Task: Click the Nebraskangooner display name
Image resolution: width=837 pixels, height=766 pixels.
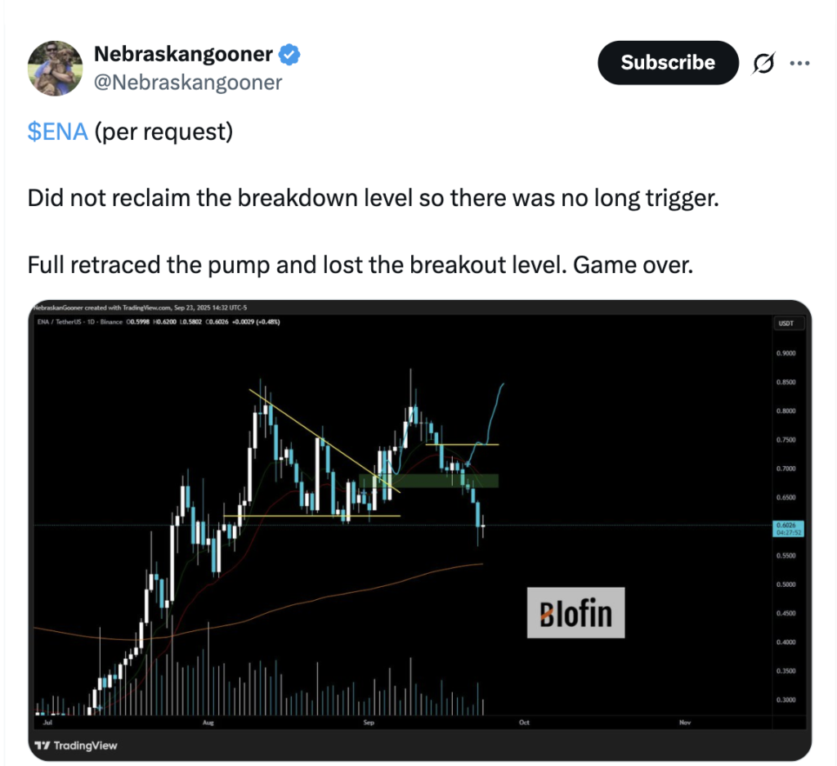Action: tap(183, 55)
